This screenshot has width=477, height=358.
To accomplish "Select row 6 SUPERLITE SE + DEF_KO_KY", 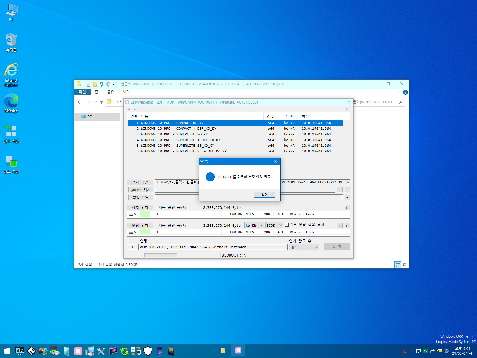I will coord(236,151).
